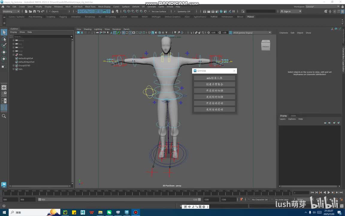The image size is (345, 216).
Task: Expand Group55760 in the Outliner
Action: click(13, 65)
